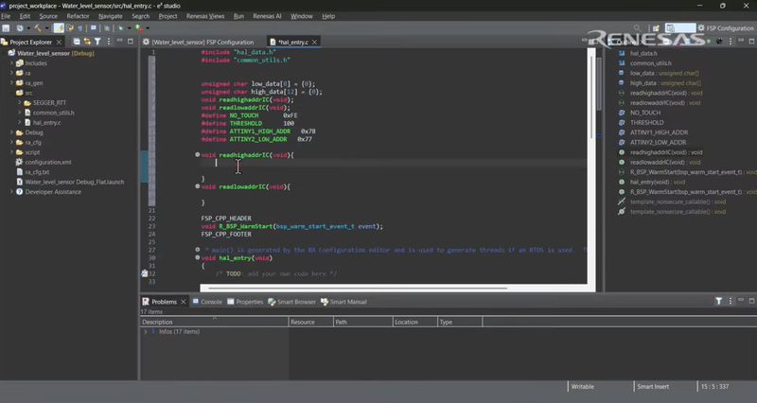Click the Collapse All icon in Project Explorer
This screenshot has height=403, width=757.
tap(77, 42)
